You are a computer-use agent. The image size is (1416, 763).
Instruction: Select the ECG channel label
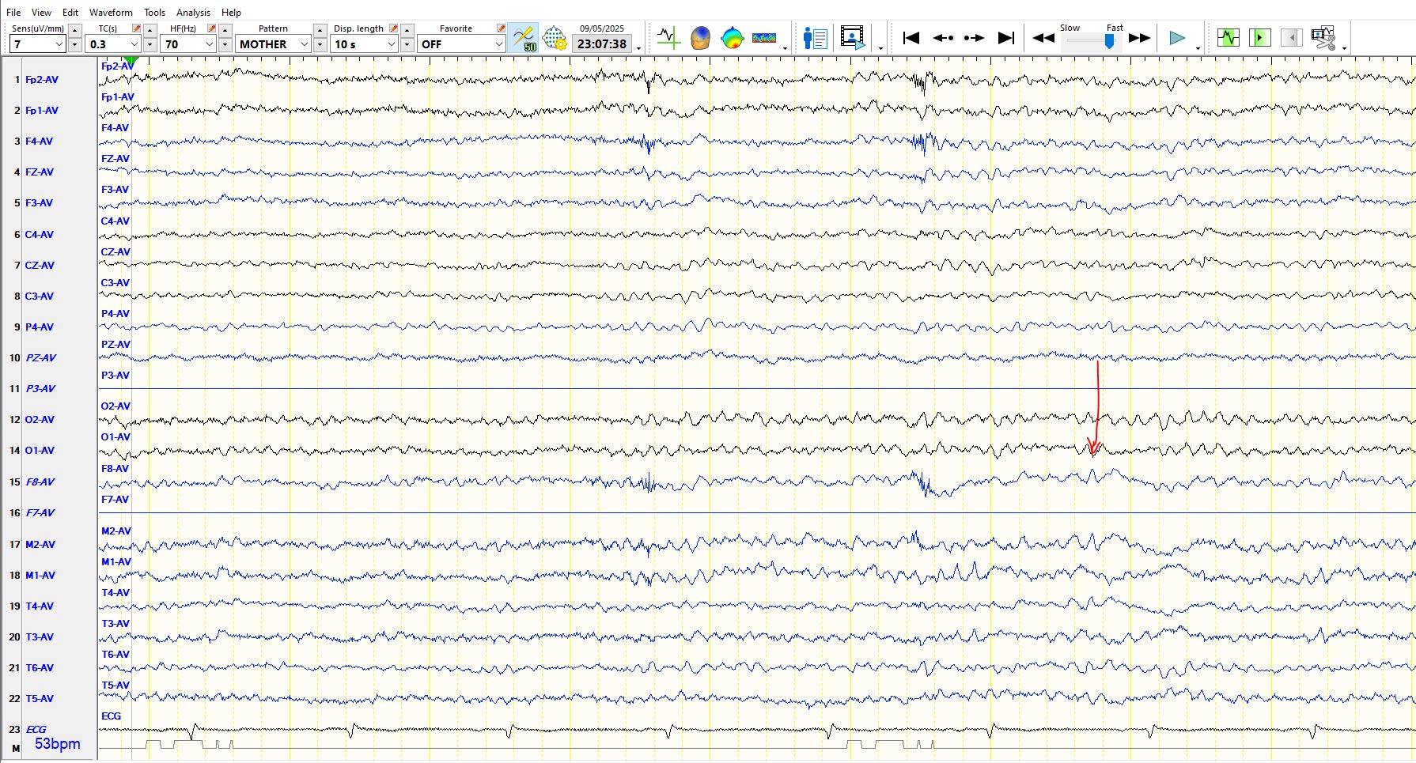tap(36, 729)
